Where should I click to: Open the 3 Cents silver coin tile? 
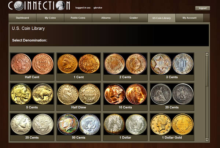(x=172, y=66)
